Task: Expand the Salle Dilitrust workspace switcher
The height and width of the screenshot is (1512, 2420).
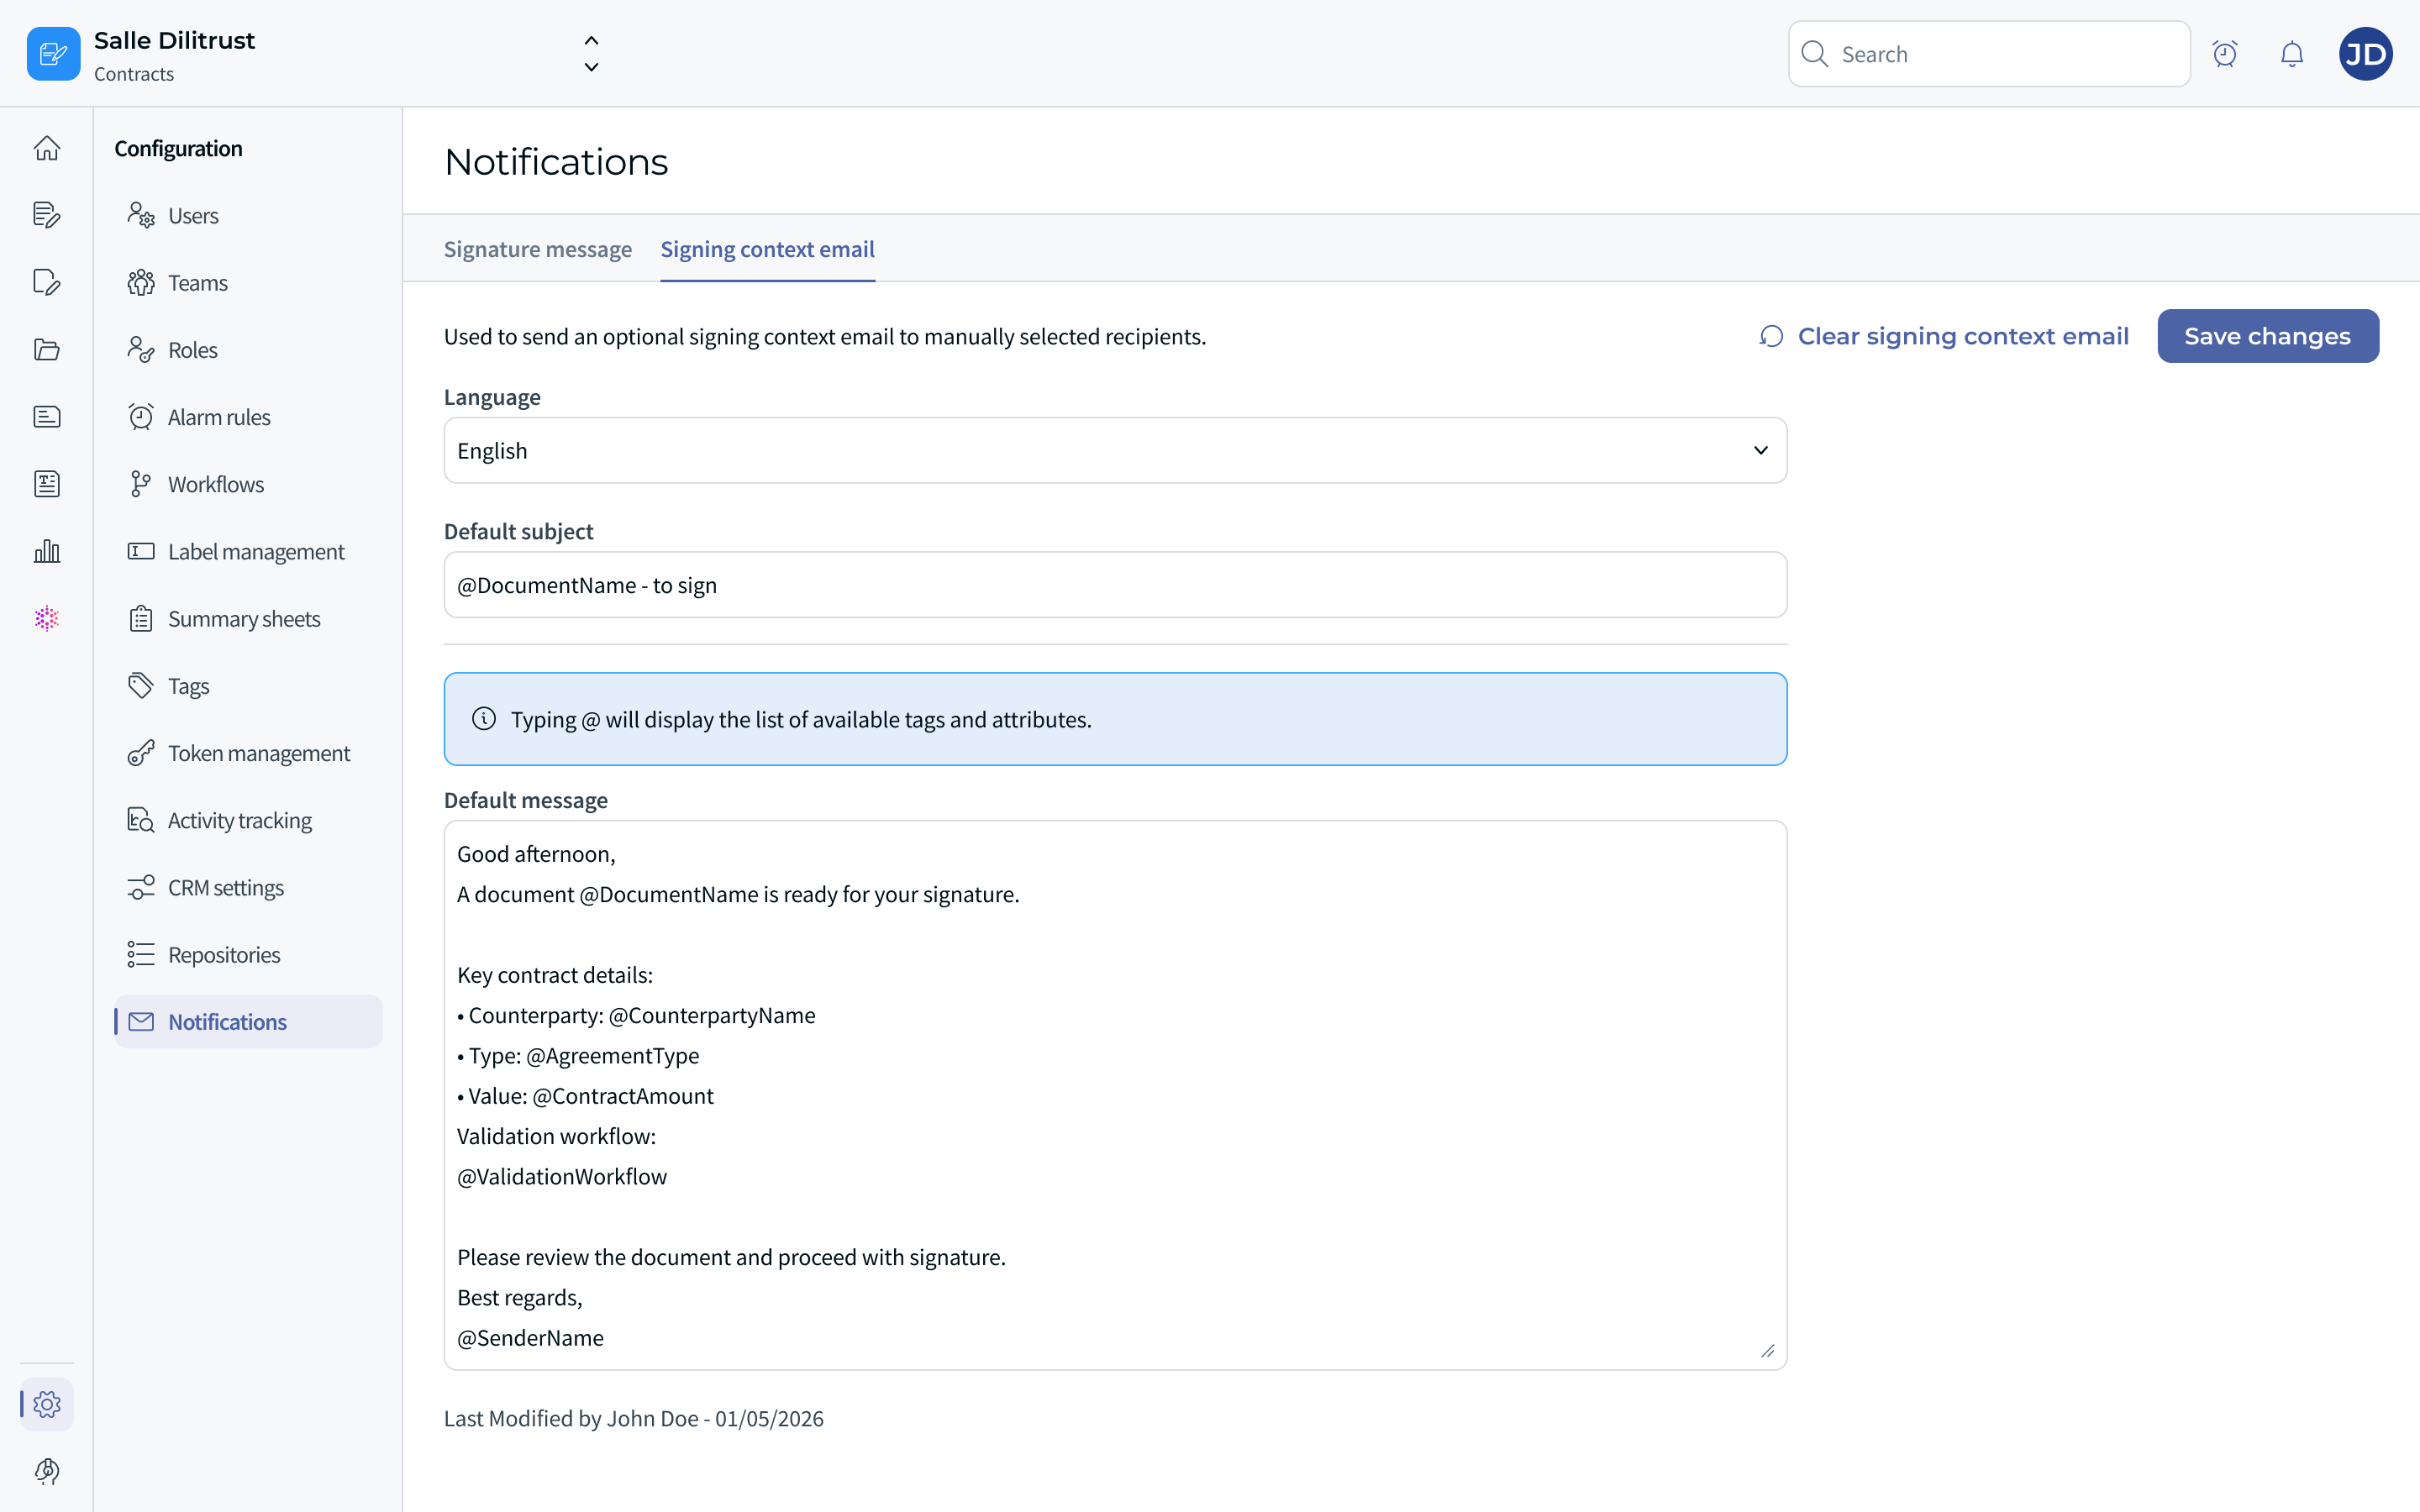Action: tap(591, 54)
